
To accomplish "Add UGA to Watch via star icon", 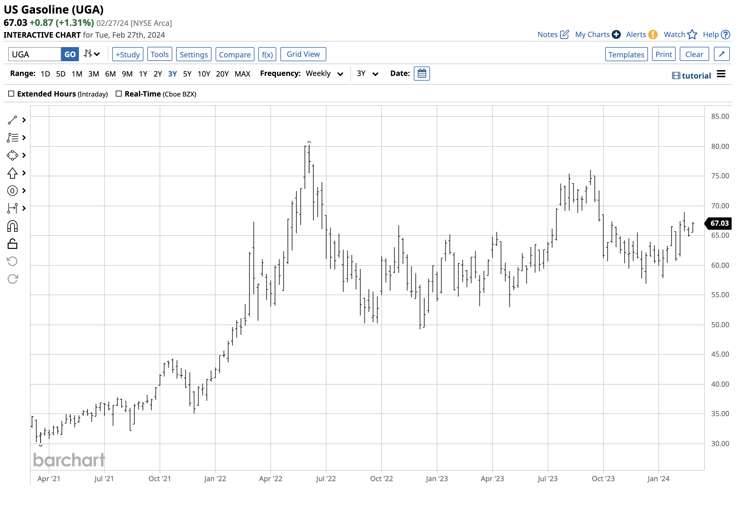I will 692,34.
